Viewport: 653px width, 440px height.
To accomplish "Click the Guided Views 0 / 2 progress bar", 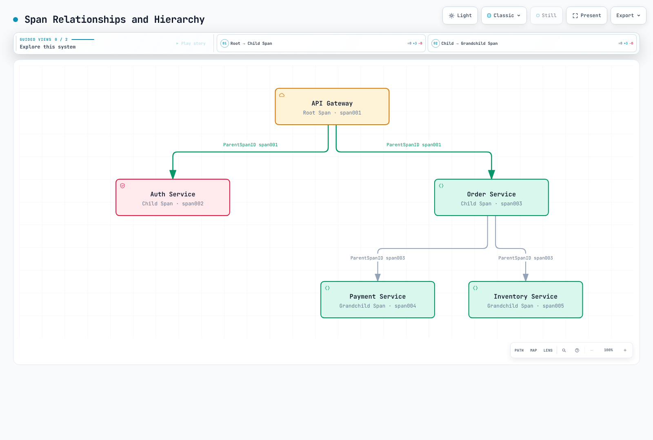I will (83, 40).
